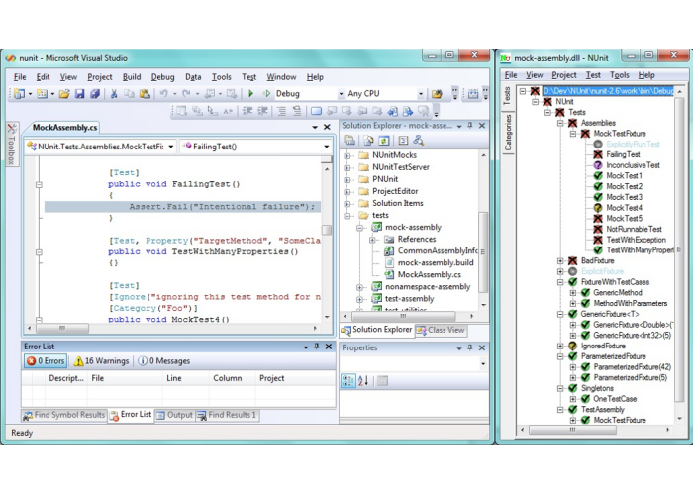Click the Project column header in Error List
Viewport: 693px width, 495px height.
pyautogui.click(x=294, y=378)
